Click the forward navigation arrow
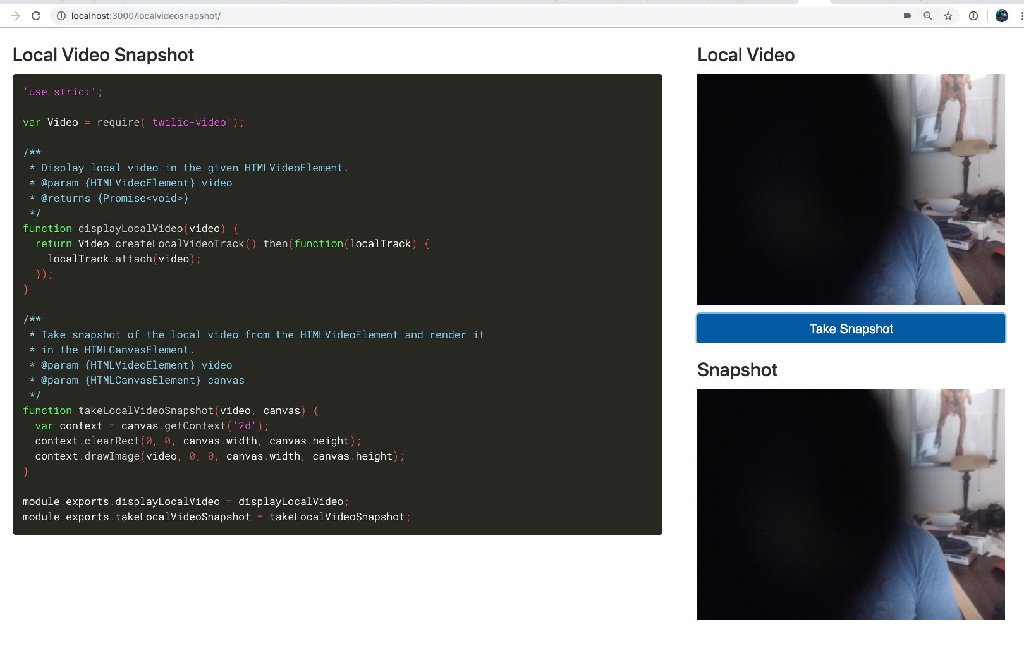The width and height of the screenshot is (1024, 648). (x=15, y=16)
